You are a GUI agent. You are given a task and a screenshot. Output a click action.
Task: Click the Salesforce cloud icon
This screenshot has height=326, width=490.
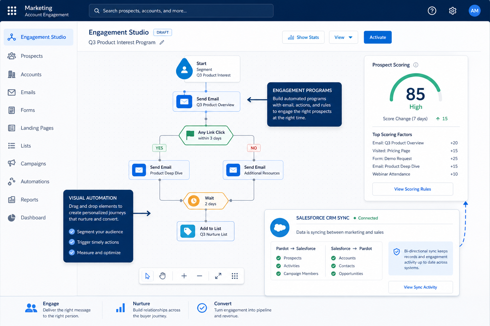pos(280,228)
